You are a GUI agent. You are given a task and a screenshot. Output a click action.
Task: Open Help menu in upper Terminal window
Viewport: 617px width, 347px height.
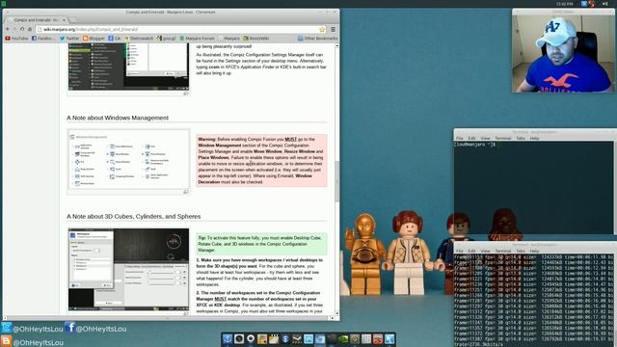point(534,139)
